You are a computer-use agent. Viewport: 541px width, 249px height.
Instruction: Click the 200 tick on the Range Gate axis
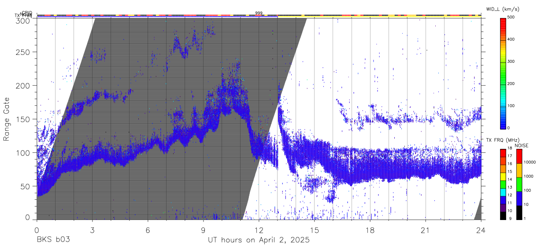tap(23, 85)
